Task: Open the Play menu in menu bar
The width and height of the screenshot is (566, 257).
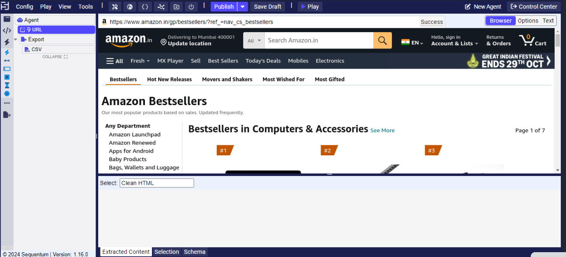Action: coord(46,7)
